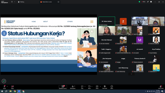Viewport: 165px width, 93px height.
Task: Click ABOUT in shared slide navigation
Action: click(45, 21)
